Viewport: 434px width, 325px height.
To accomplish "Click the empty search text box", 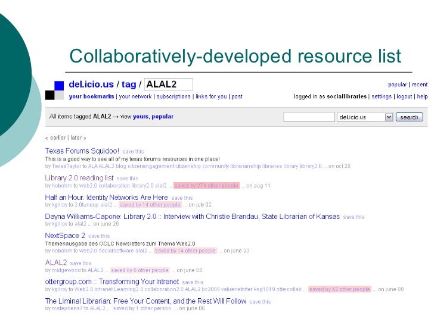I will tap(309, 117).
